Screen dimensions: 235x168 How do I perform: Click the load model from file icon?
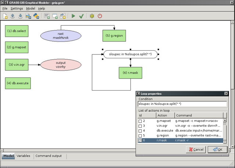click(x=13, y=16)
